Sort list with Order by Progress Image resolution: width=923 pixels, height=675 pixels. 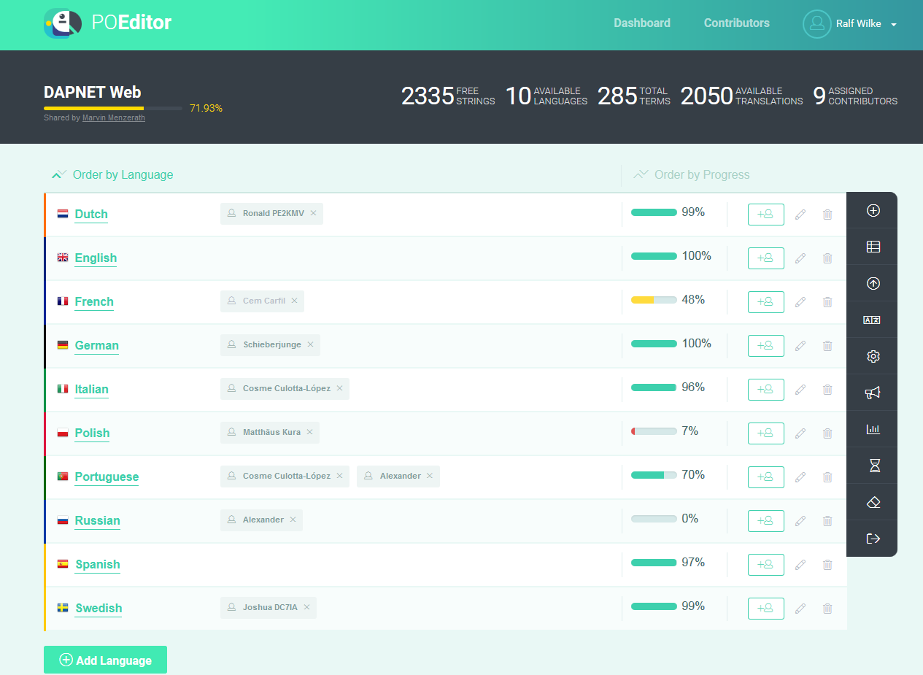692,175
